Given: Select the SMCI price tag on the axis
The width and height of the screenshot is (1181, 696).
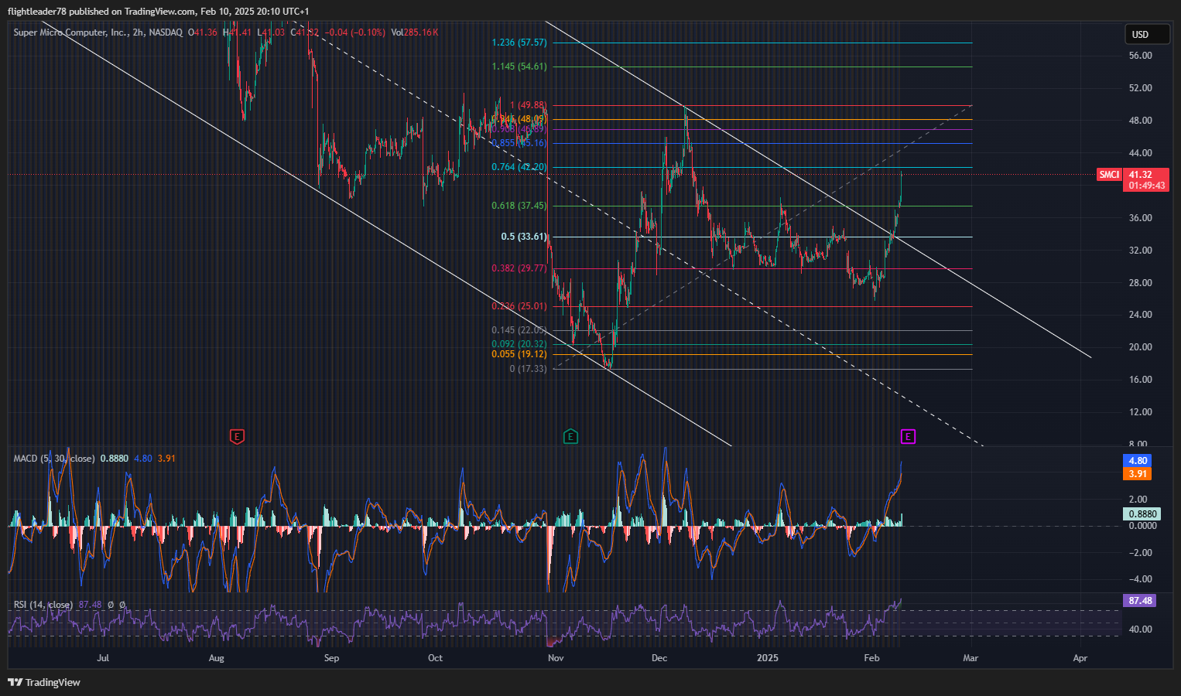Looking at the screenshot, I should (x=1110, y=175).
